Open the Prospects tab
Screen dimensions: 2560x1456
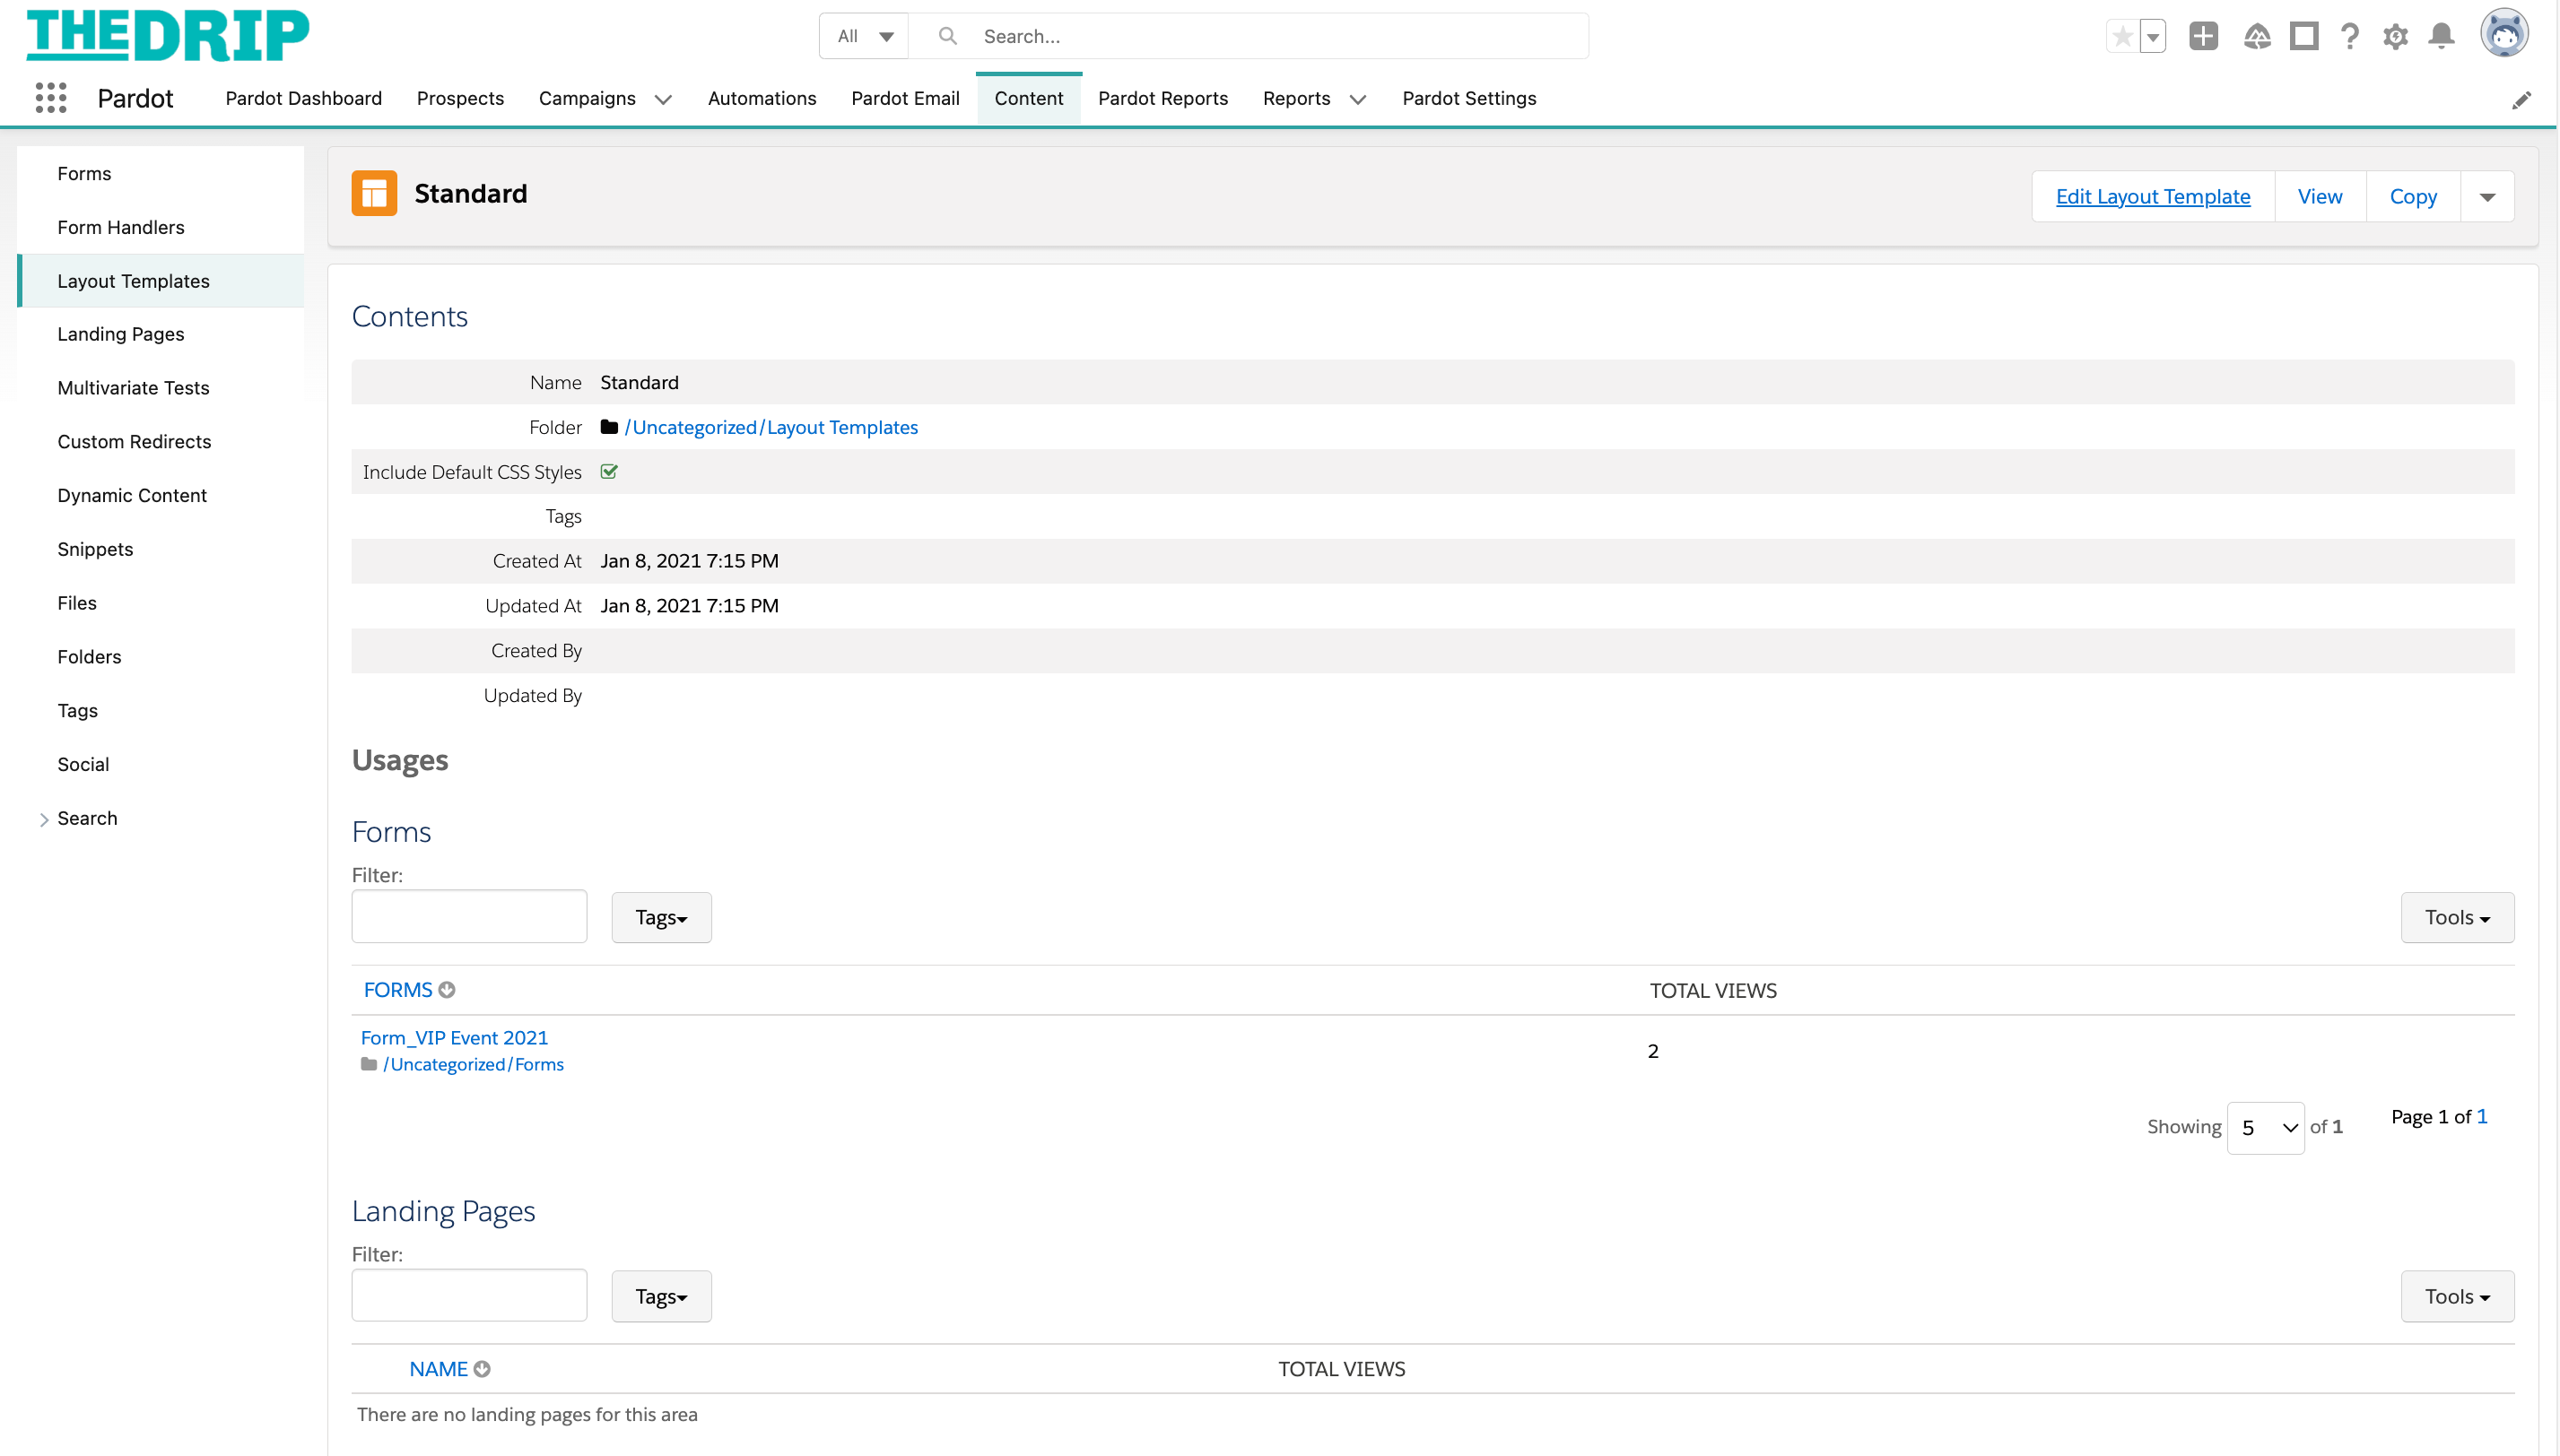(x=460, y=98)
